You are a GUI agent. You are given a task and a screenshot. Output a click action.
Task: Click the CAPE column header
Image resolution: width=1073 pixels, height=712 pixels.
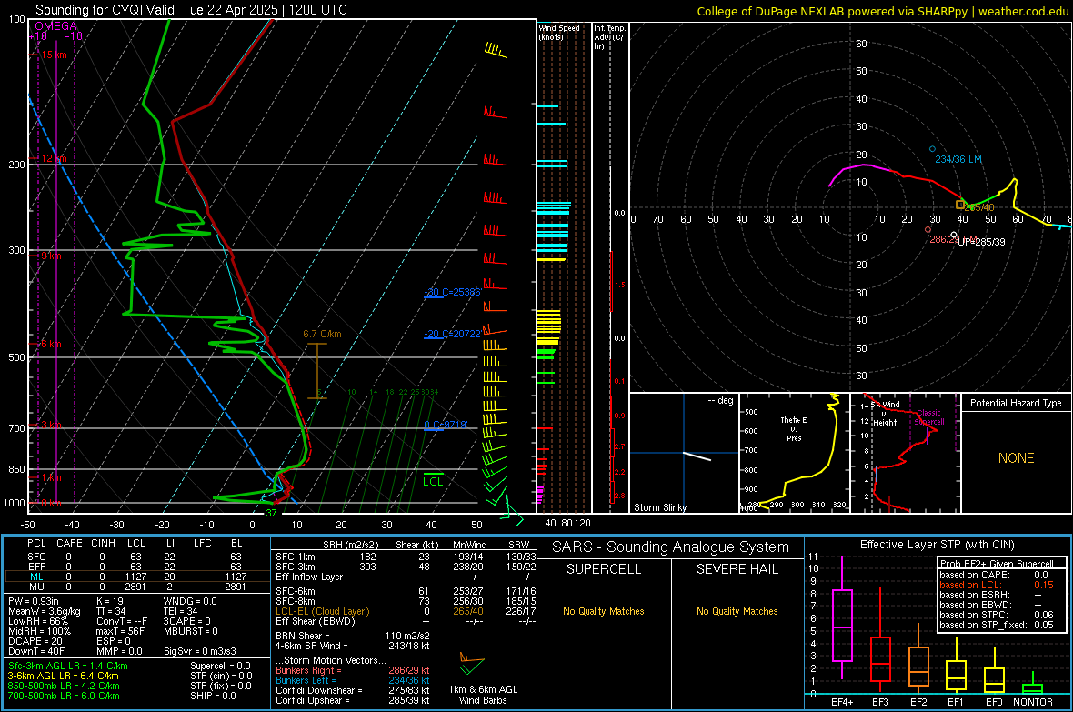69,543
